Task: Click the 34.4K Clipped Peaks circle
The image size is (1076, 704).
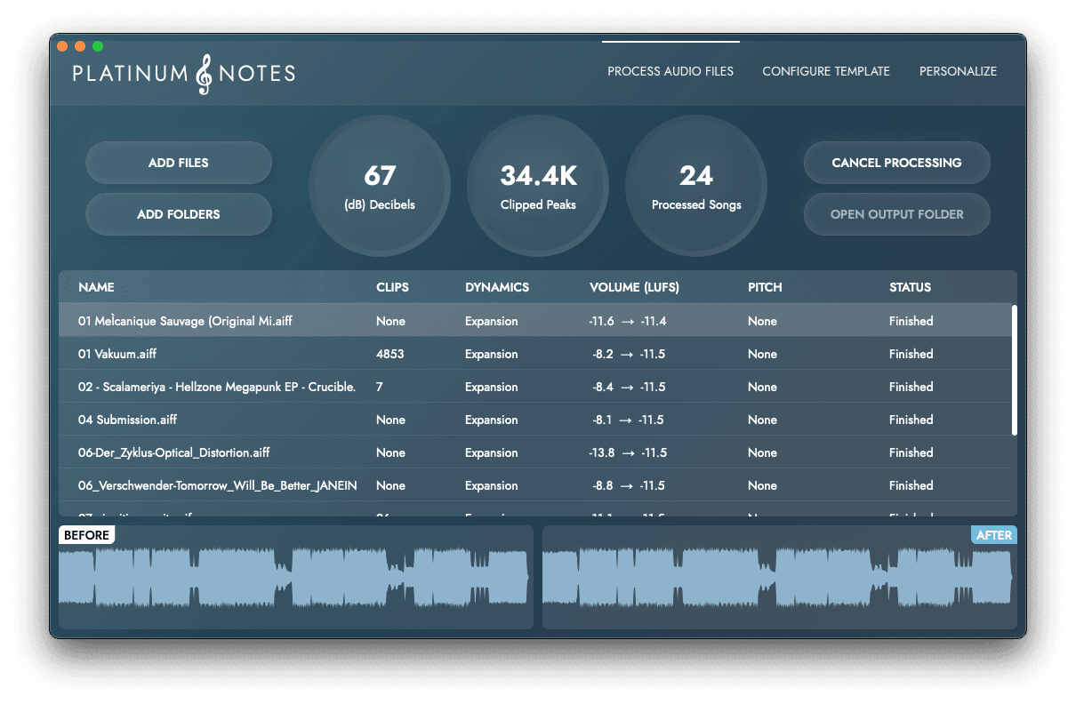Action: point(538,186)
